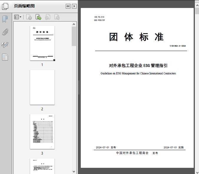Click the Page Thumbnails panel icon

[5, 6]
